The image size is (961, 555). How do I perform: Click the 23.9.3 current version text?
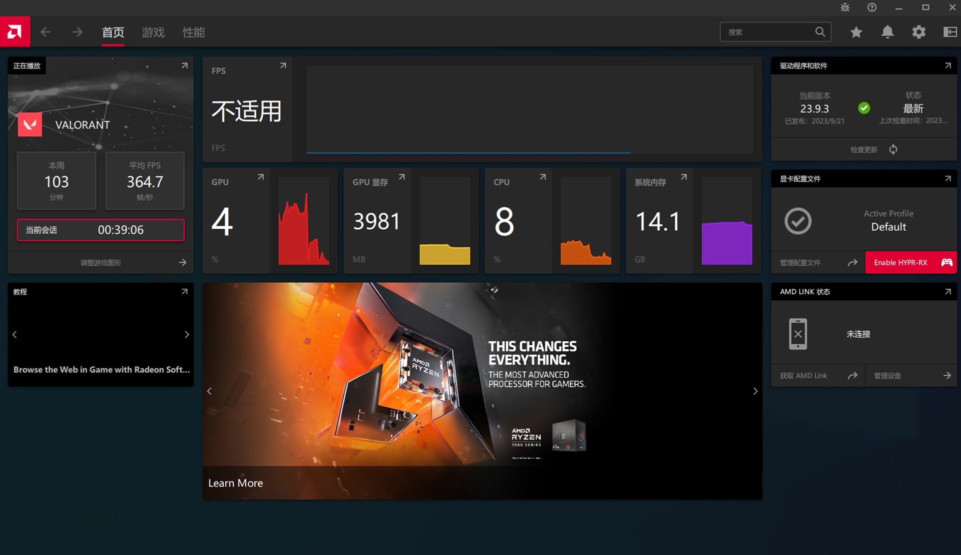(x=814, y=109)
